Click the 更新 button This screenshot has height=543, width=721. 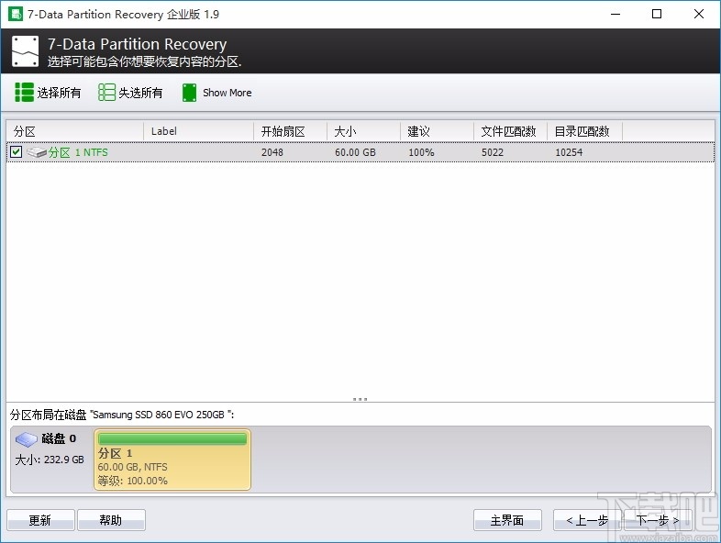pyautogui.click(x=40, y=520)
